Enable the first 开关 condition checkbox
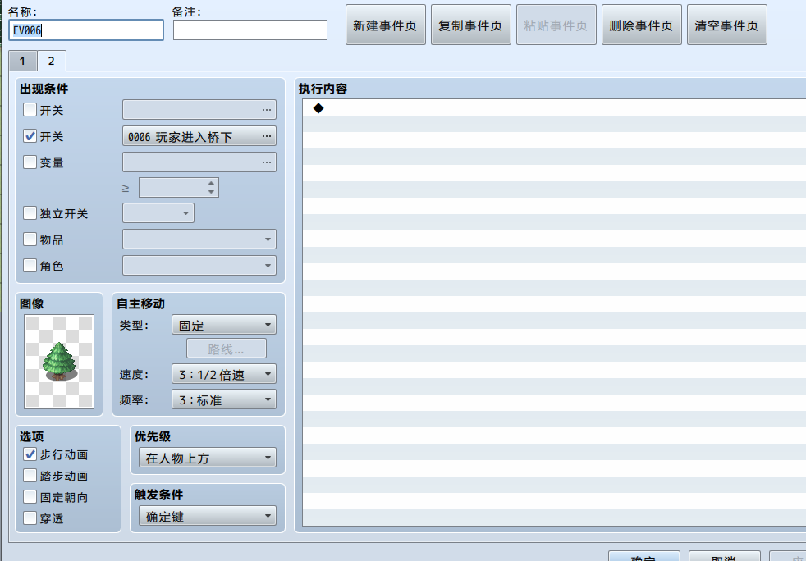This screenshot has height=561, width=806. click(x=30, y=110)
